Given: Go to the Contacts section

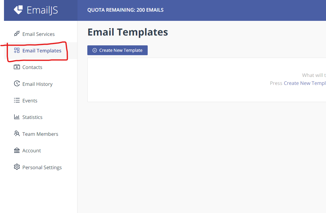Looking at the screenshot, I should 40,67.
